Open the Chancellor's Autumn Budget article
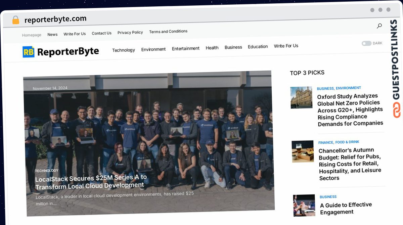 tap(350, 164)
